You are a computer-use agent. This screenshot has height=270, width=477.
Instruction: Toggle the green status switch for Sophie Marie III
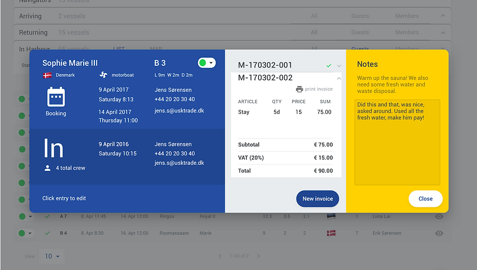point(207,63)
